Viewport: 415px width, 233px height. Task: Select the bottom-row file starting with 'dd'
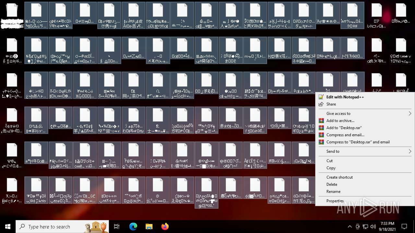coord(255,188)
